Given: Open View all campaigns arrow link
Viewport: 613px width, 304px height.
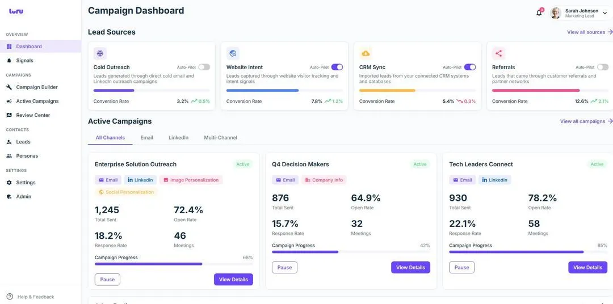Looking at the screenshot, I should pos(586,121).
